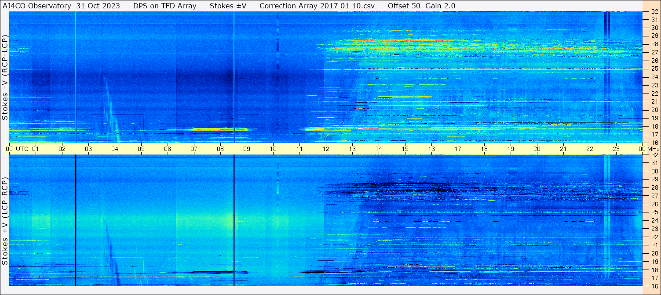Click 17 MHz label of lower Stokes +V panel
661x295 pixels.
point(654,277)
